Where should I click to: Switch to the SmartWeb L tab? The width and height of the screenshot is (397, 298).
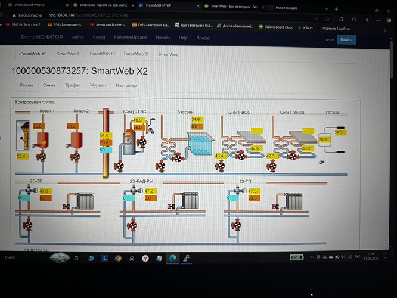[x=68, y=54]
